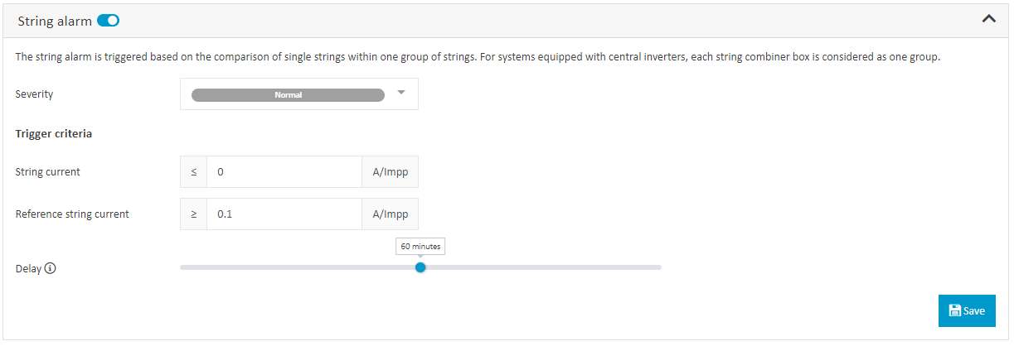Image resolution: width=1014 pixels, height=346 pixels.
Task: Click the A/Impp unit beside Reference string current
Action: (x=390, y=214)
